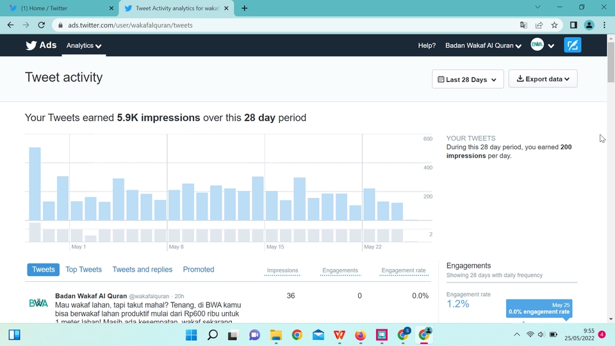Open Chrome three-dot menu
615x346 pixels.
point(604,25)
